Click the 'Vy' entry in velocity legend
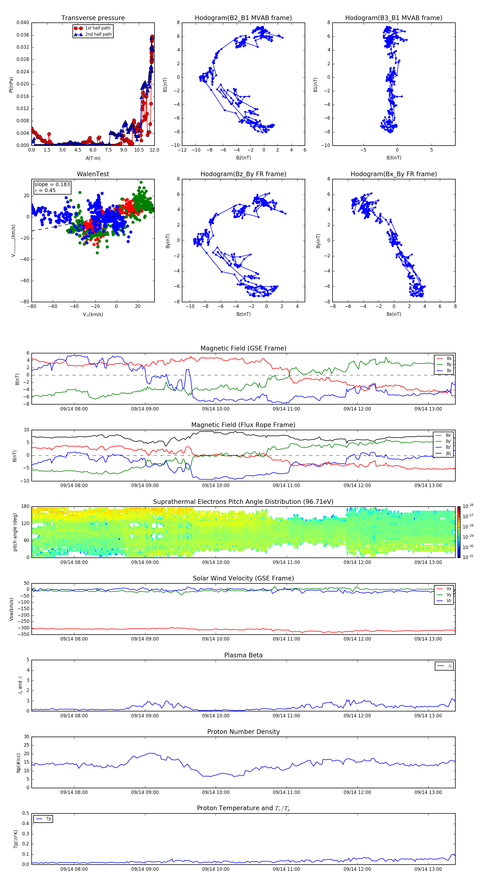The width and height of the screenshot is (487, 893). point(444,595)
